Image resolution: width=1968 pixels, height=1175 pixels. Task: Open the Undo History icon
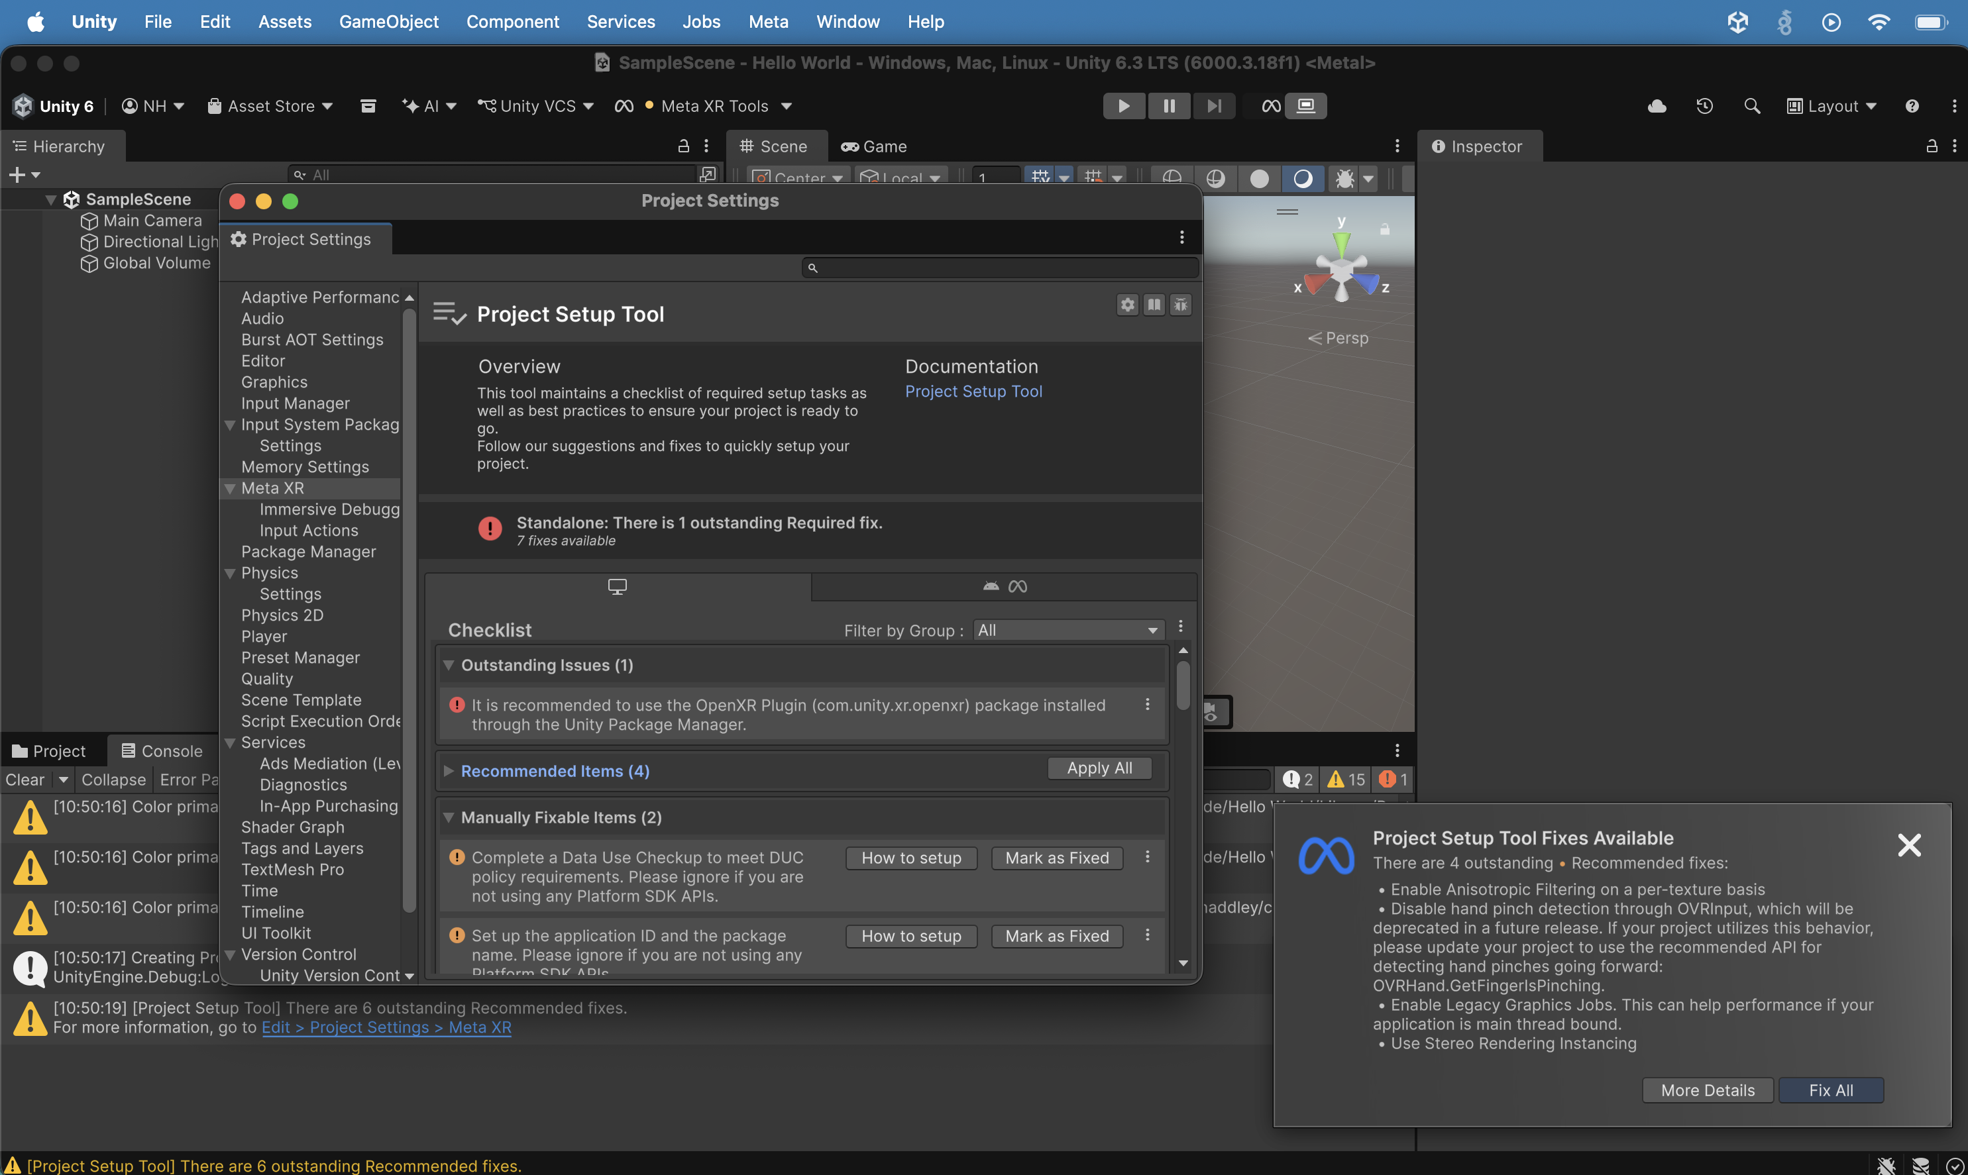point(1705,106)
